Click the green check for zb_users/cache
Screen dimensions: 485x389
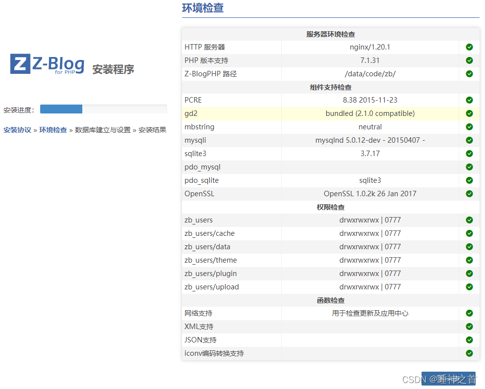[x=469, y=233]
